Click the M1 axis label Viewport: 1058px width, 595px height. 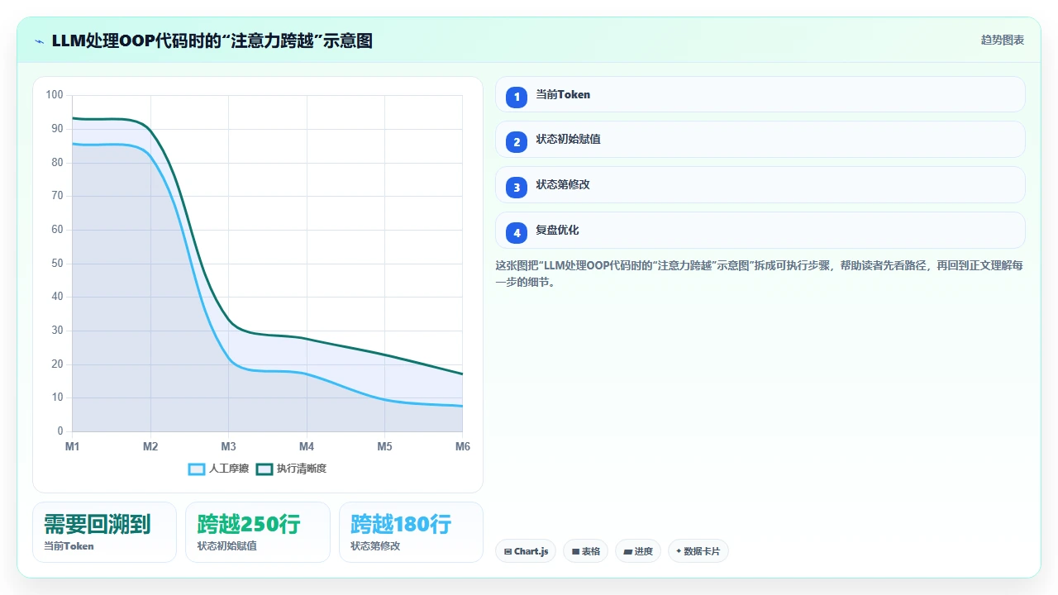[73, 446]
